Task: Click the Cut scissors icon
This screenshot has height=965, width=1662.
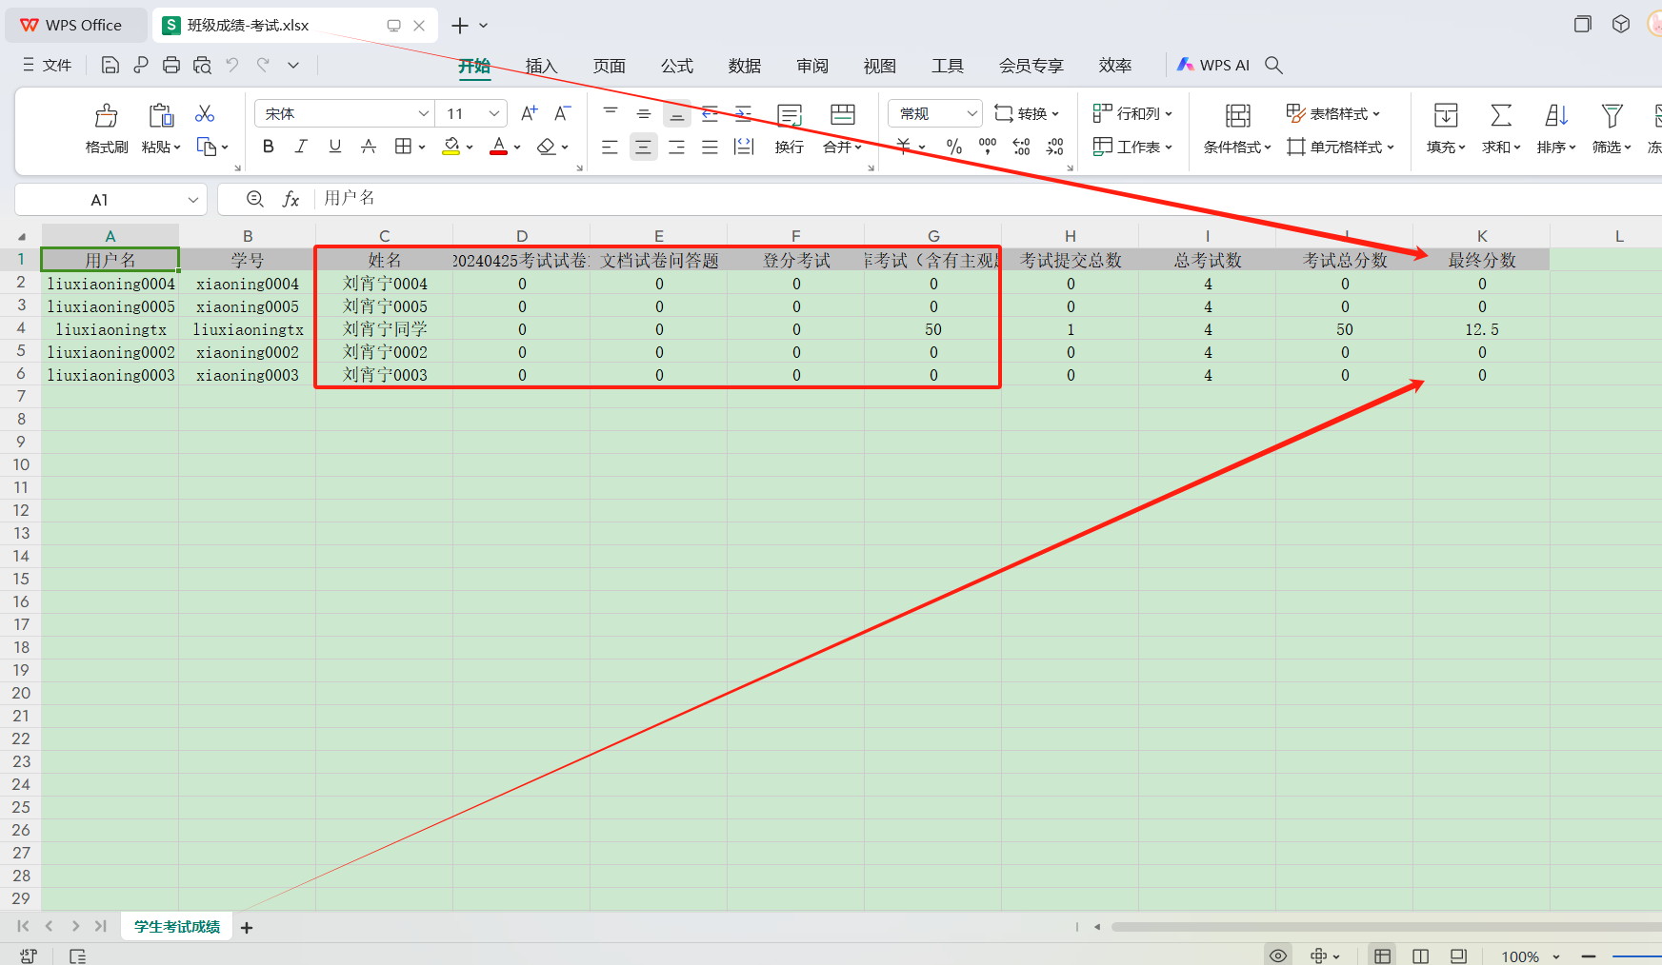Action: pyautogui.click(x=205, y=114)
